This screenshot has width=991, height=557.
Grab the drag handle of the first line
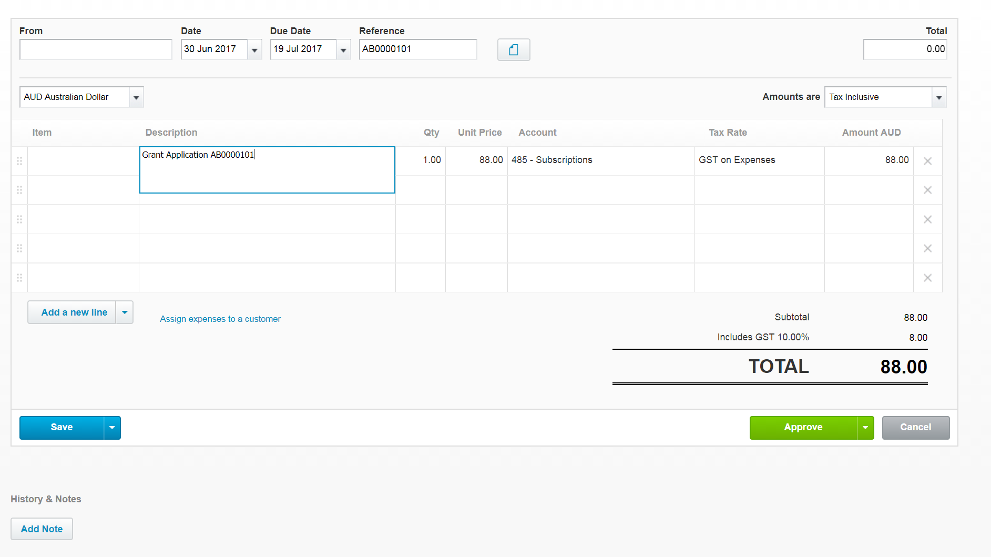tap(19, 161)
